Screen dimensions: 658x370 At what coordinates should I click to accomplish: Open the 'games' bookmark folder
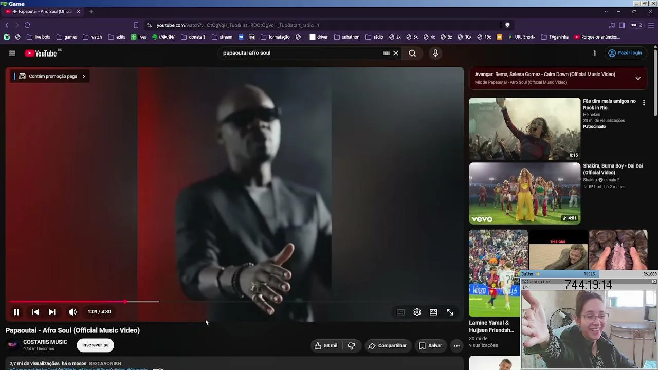tap(67, 37)
